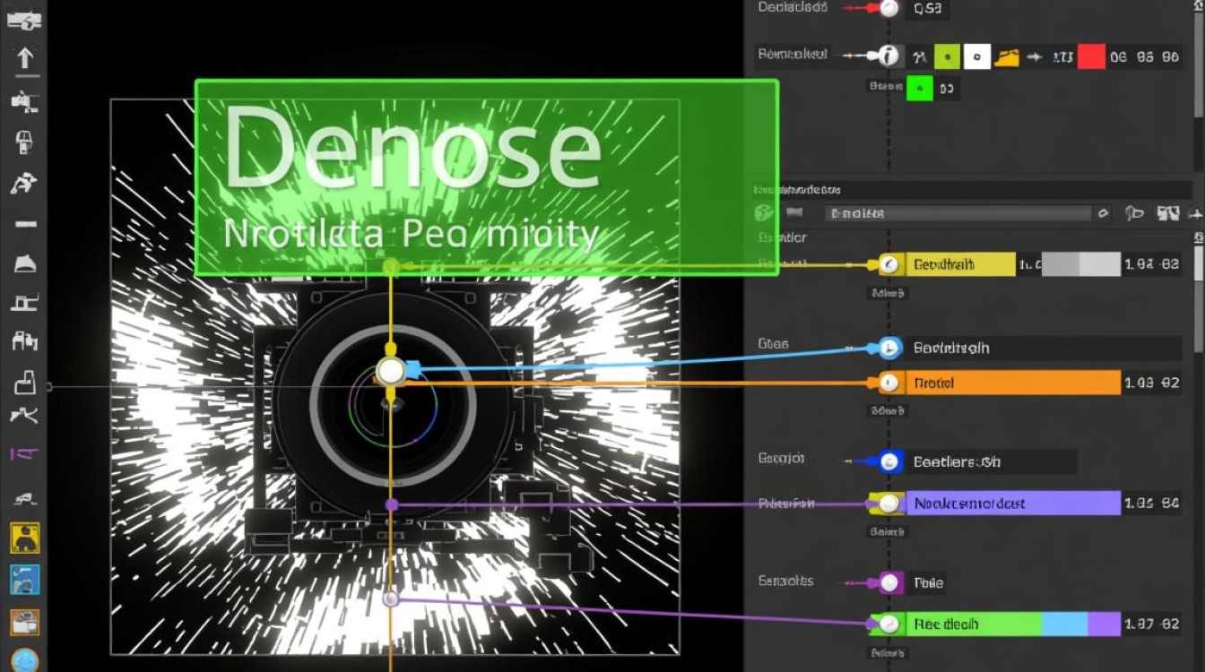Click the horizontal bar icon in left toolbar
Screen dimensions: 1205x672
pos(25,222)
